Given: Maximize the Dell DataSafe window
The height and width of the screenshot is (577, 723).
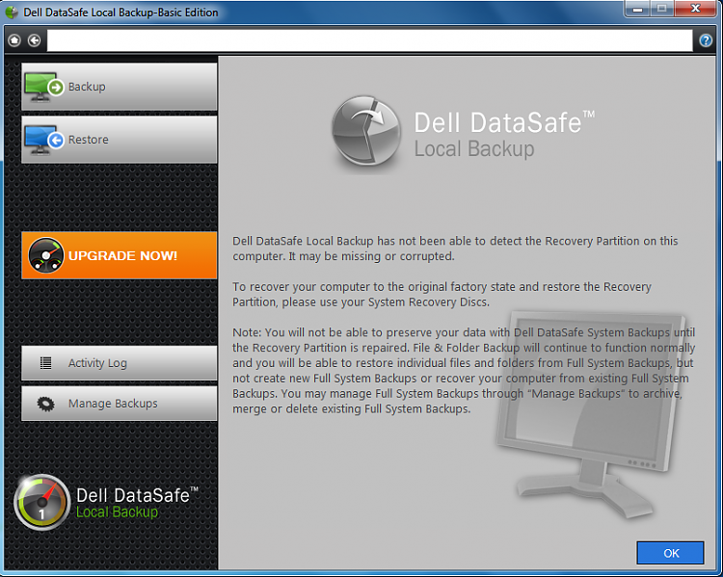Looking at the screenshot, I should (661, 9).
